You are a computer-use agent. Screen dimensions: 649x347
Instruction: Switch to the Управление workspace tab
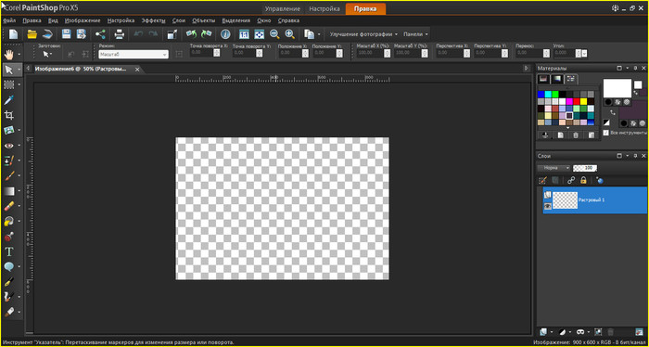282,8
